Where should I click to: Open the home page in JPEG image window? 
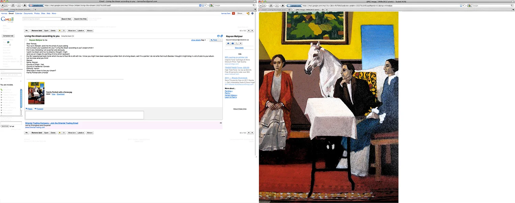coord(283,5)
